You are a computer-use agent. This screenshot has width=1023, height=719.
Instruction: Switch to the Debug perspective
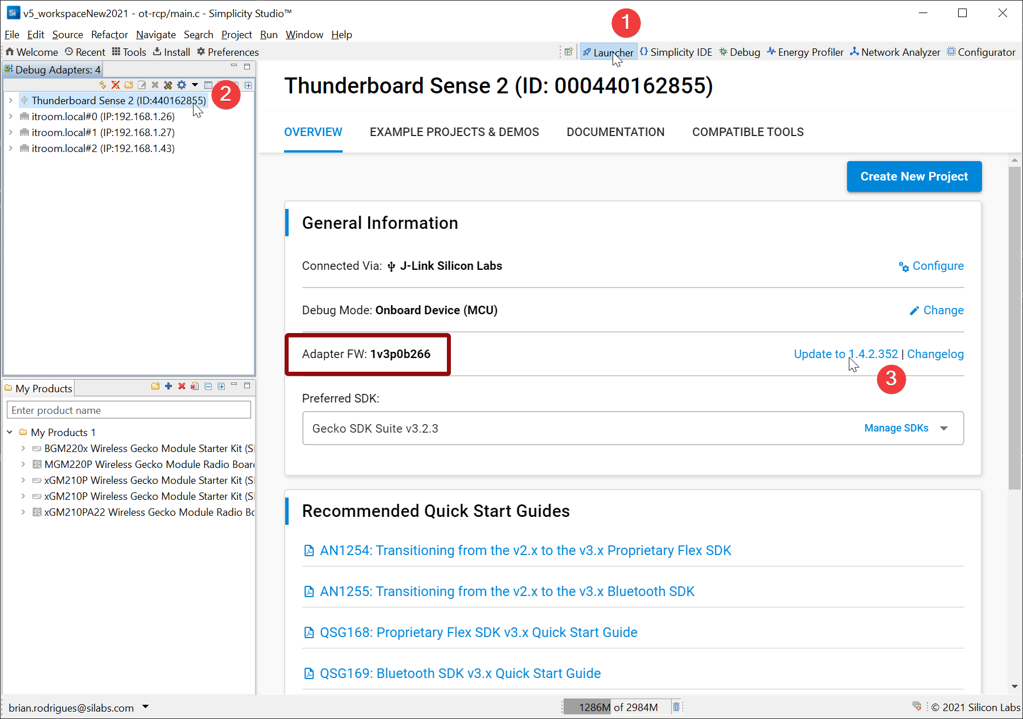click(739, 52)
